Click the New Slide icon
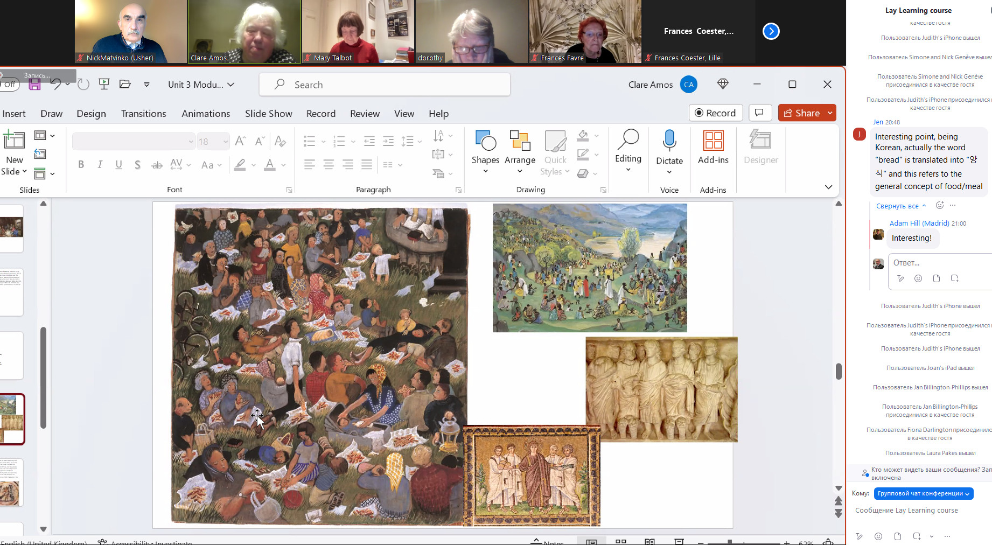This screenshot has width=992, height=545. click(x=14, y=141)
